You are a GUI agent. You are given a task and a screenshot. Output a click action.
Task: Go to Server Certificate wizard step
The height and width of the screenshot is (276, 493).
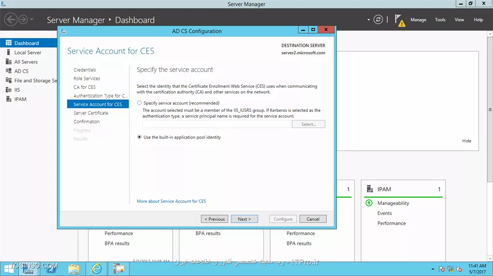point(91,113)
